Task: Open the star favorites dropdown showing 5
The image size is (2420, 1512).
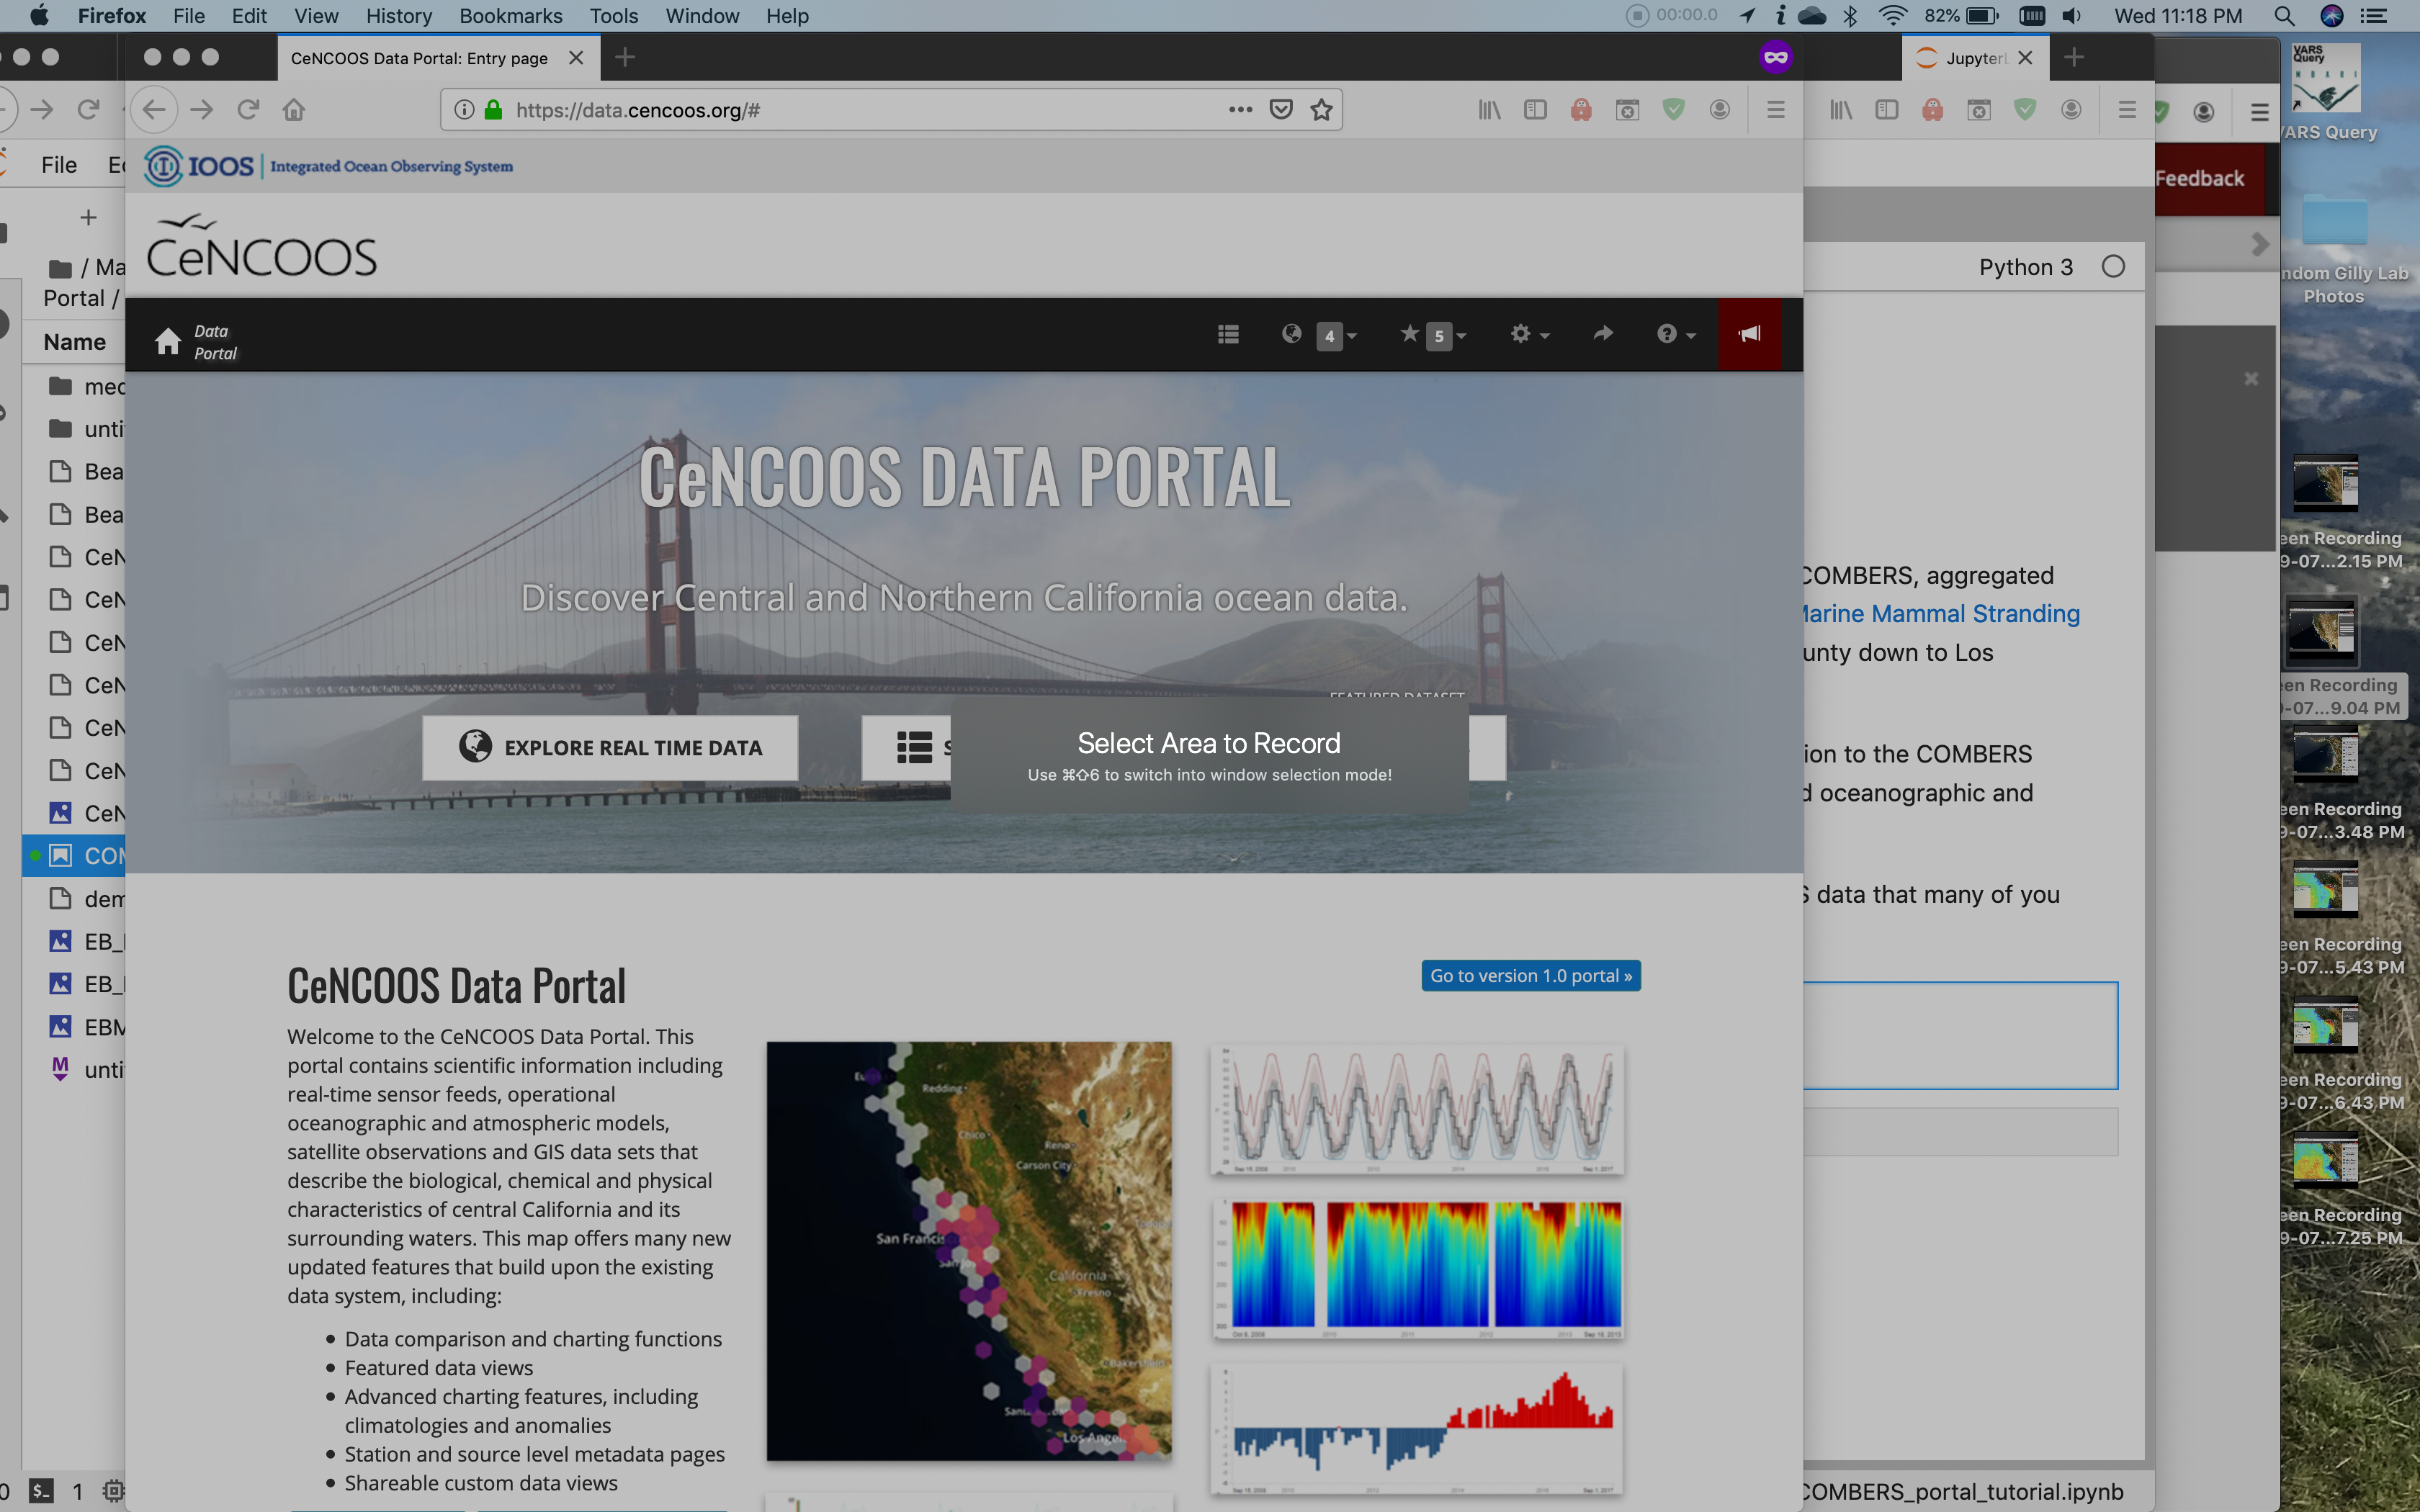Action: pyautogui.click(x=1432, y=335)
